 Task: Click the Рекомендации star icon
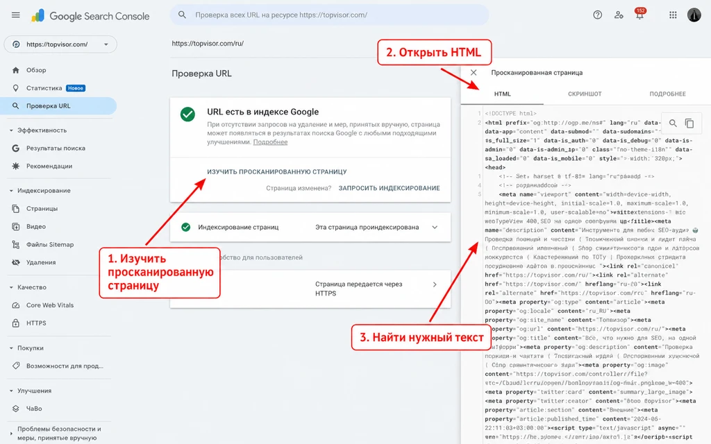tap(16, 166)
